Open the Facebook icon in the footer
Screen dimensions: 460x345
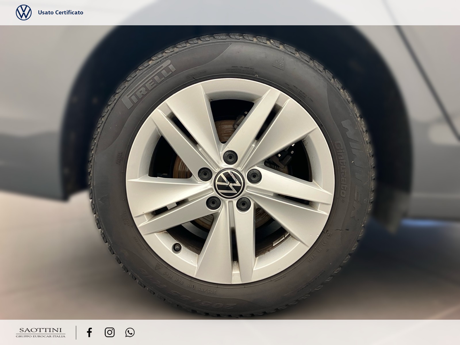(89, 332)
